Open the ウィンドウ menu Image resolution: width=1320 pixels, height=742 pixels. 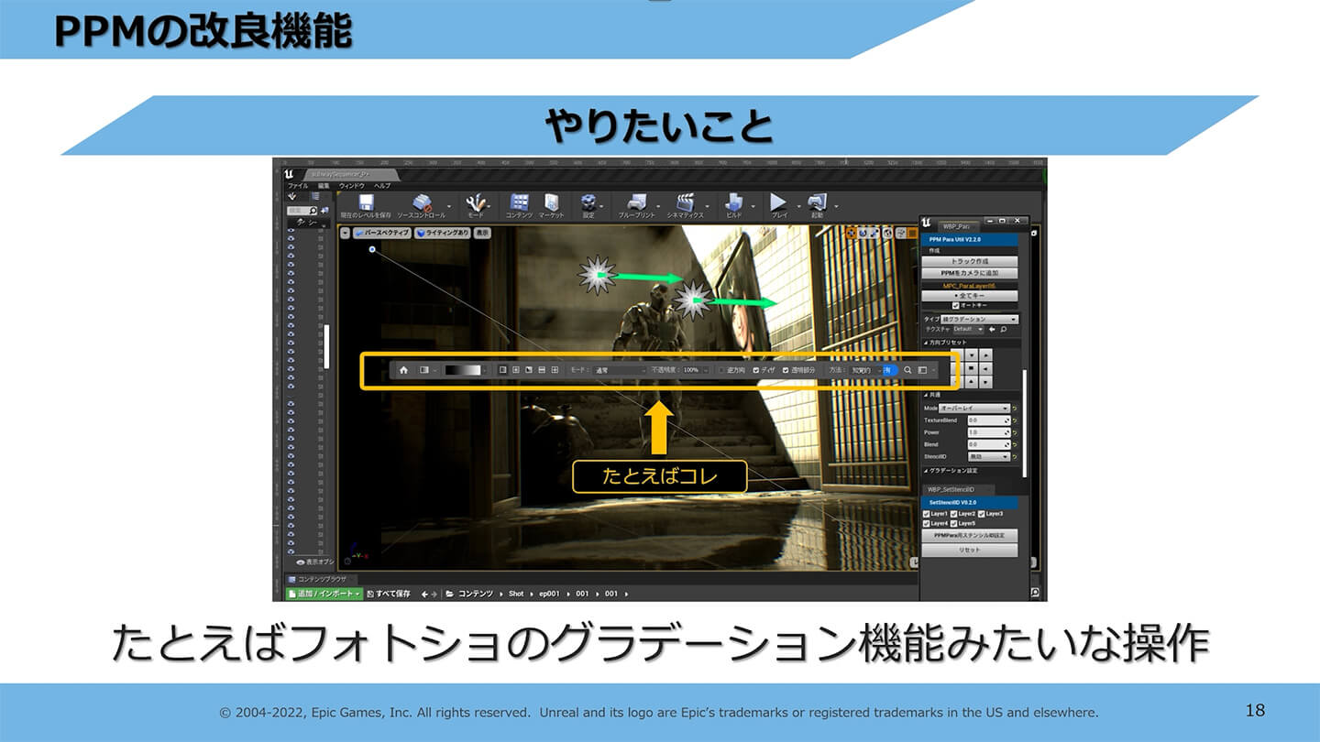(x=352, y=186)
